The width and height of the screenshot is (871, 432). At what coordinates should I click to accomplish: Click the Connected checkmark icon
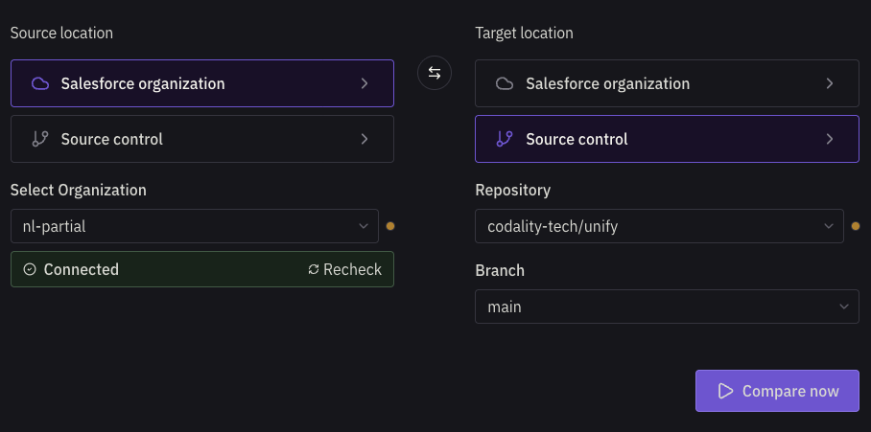click(30, 269)
